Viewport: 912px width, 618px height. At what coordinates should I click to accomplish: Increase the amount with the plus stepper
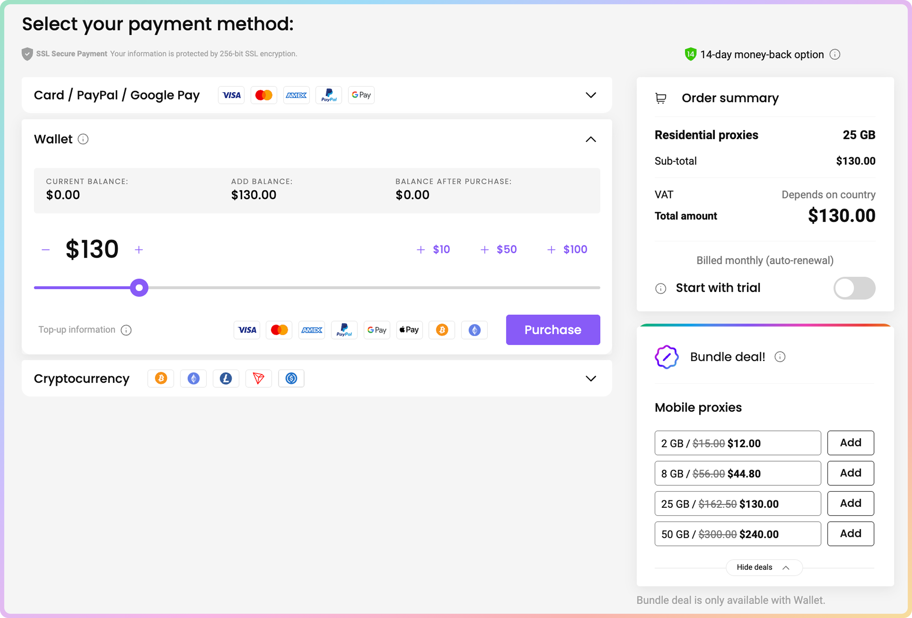point(139,250)
